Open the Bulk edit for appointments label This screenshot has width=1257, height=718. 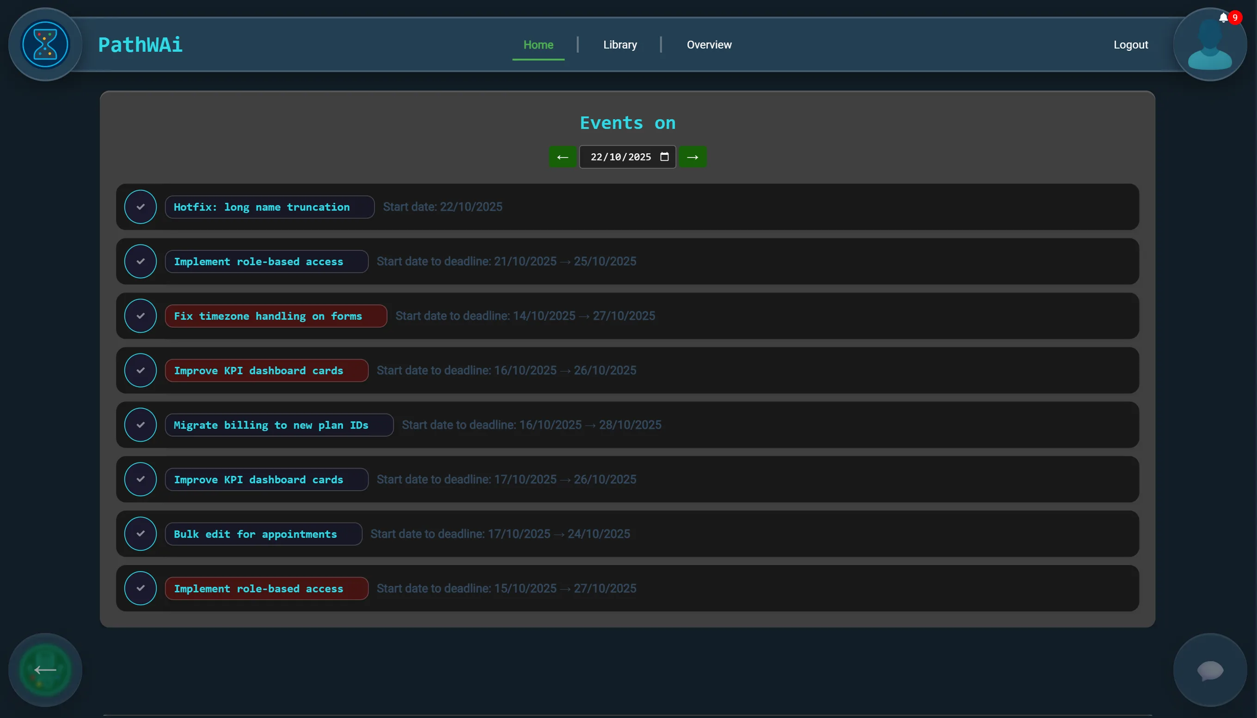(263, 534)
